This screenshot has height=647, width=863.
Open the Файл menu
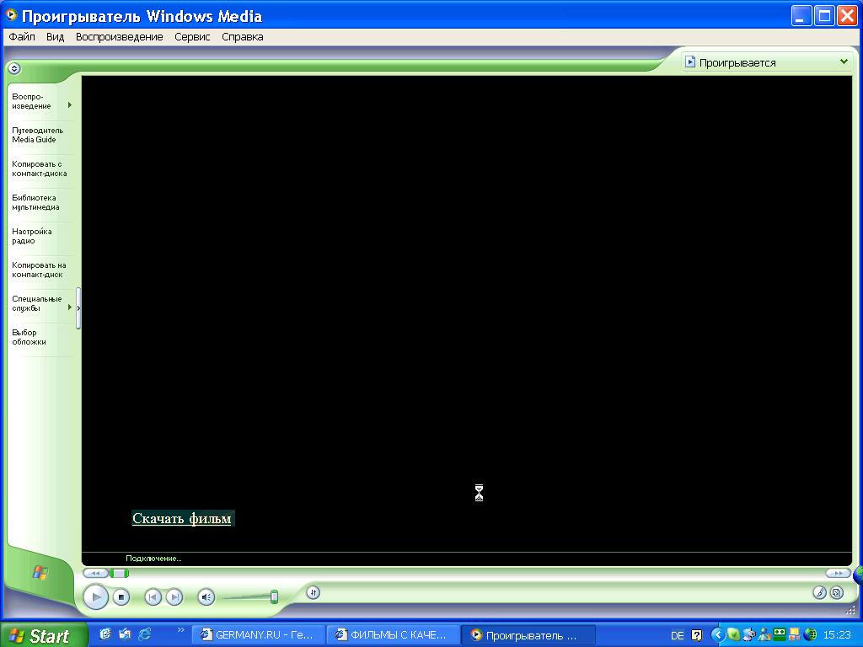pos(22,37)
